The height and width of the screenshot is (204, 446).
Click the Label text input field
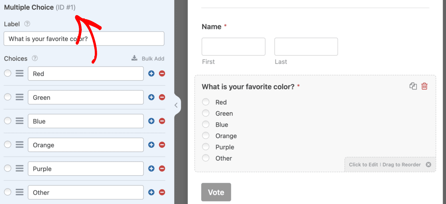click(84, 39)
